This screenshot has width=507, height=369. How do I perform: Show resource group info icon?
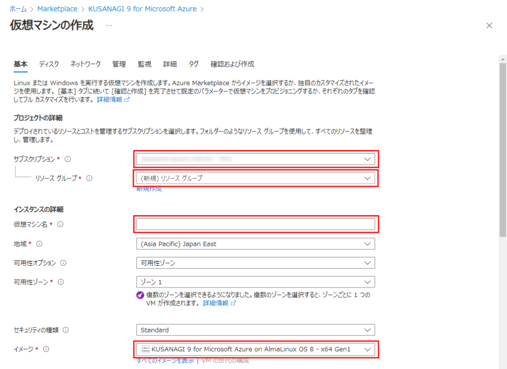89,178
